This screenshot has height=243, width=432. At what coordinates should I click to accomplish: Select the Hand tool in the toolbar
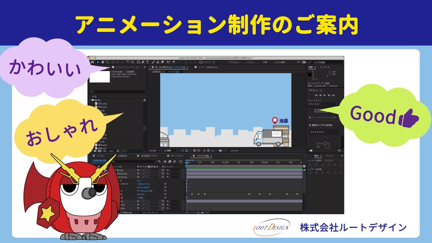click(103, 62)
